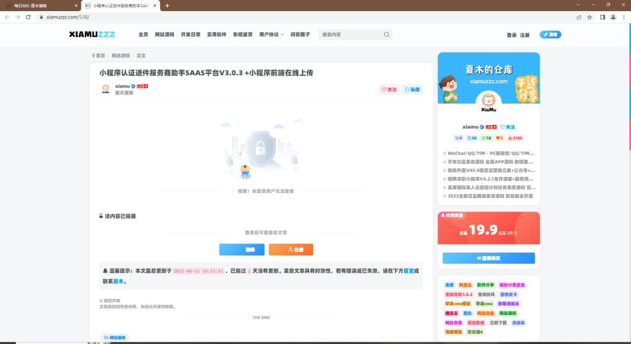Switch to 每日60S-夏木博客 browser tab
The height and width of the screenshot is (344, 631).
coord(40,6)
